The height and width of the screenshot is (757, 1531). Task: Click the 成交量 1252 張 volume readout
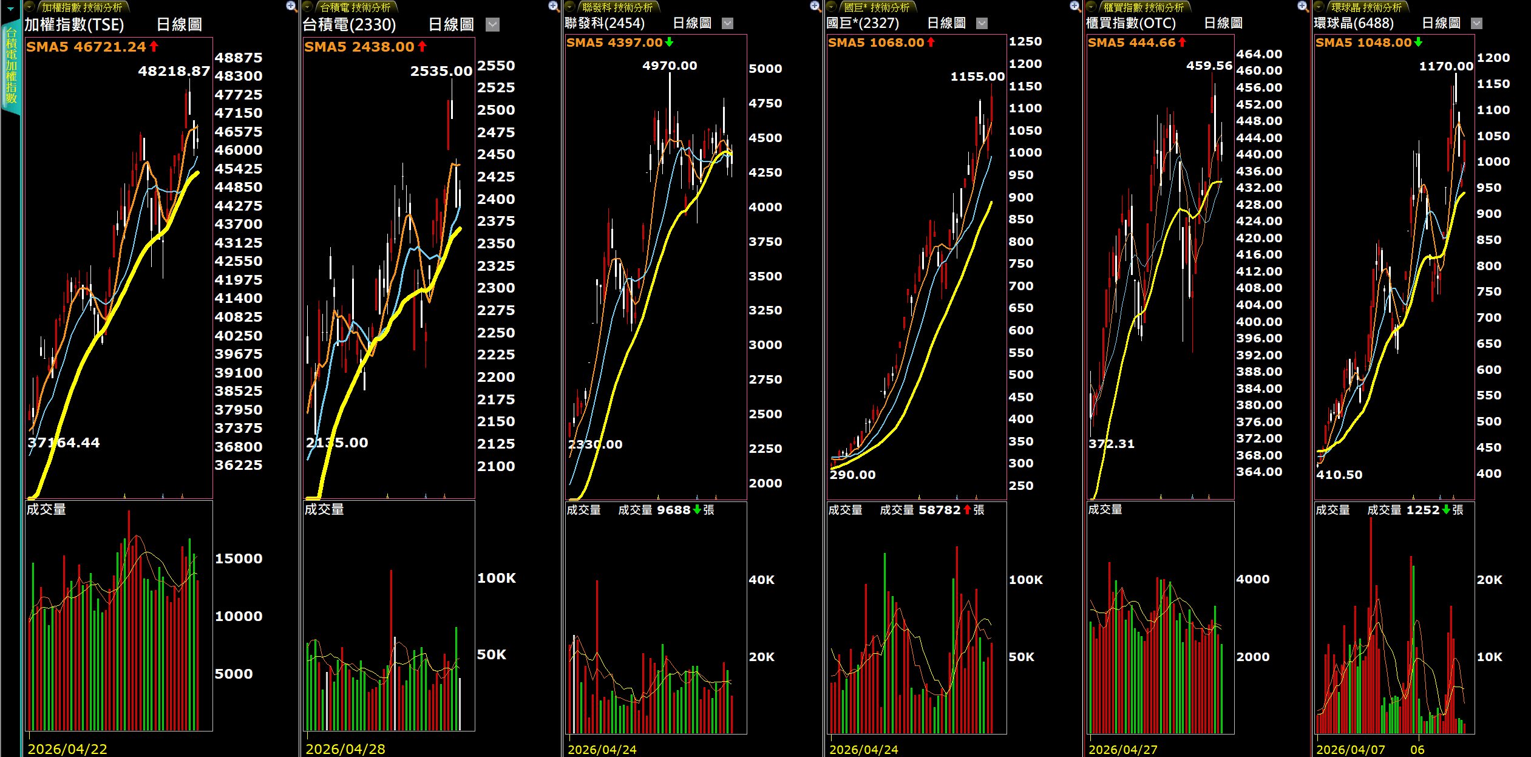pos(1415,510)
